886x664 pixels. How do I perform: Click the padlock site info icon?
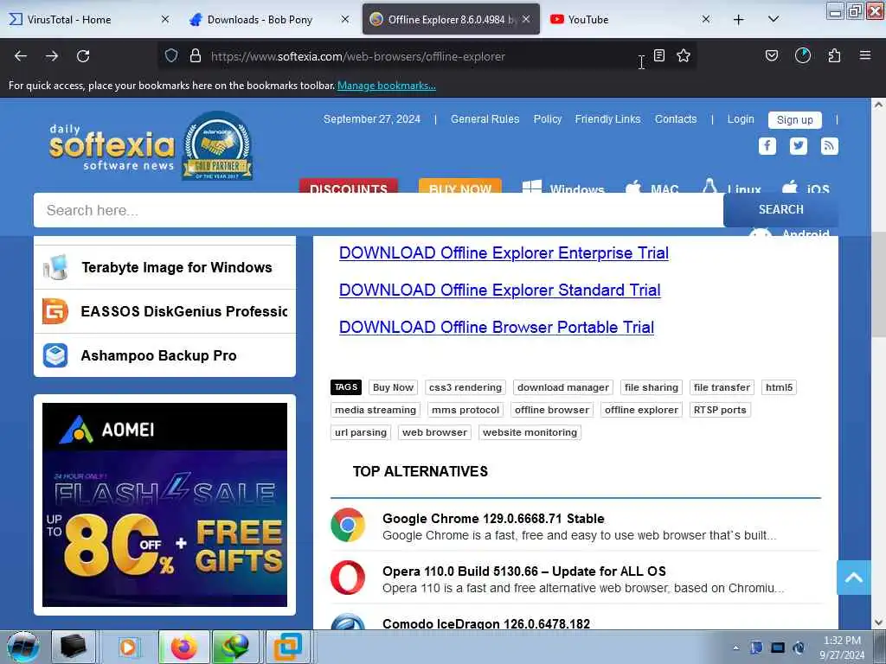[196, 55]
